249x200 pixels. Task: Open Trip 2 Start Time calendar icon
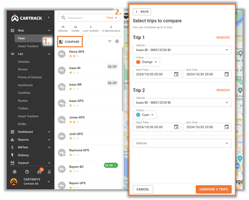pyautogui.click(x=176, y=127)
